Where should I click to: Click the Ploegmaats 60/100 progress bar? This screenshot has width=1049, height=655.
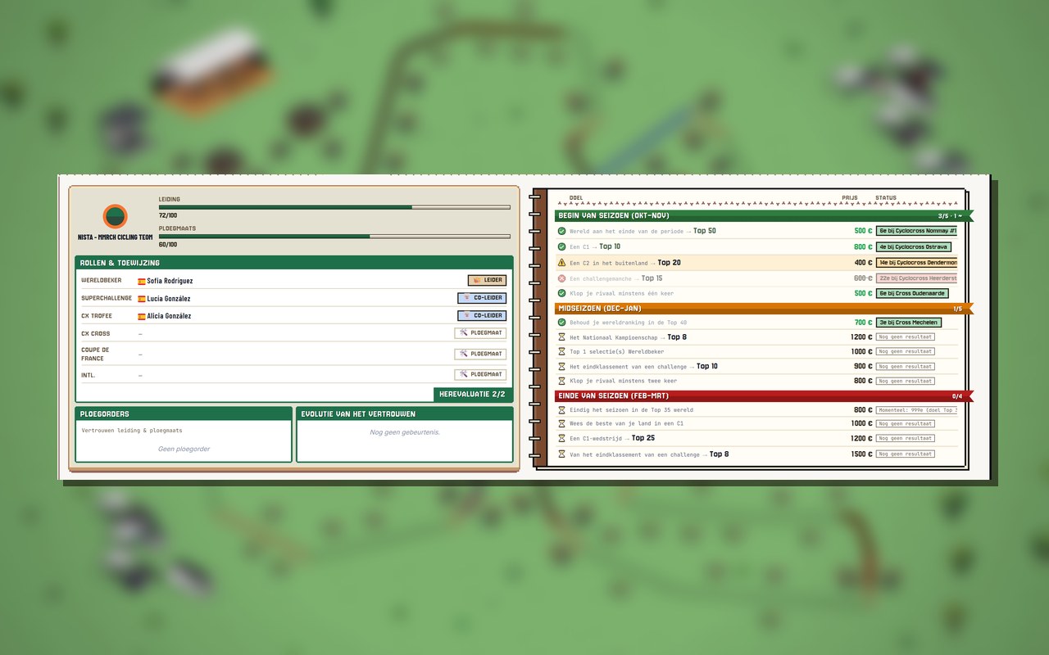334,237
